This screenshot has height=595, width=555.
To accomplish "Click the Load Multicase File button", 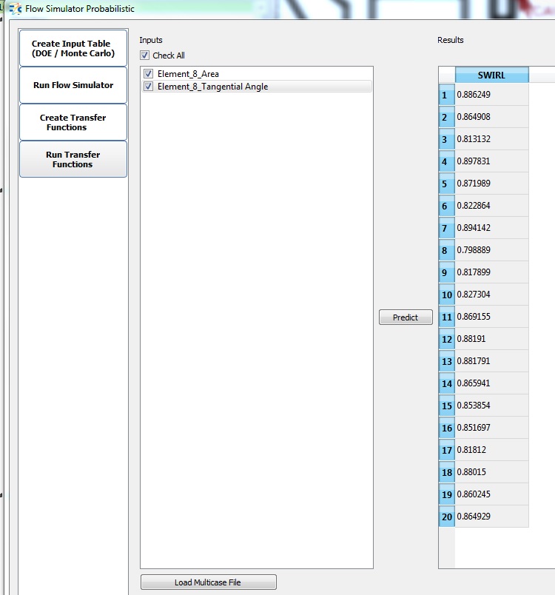I will (208, 582).
